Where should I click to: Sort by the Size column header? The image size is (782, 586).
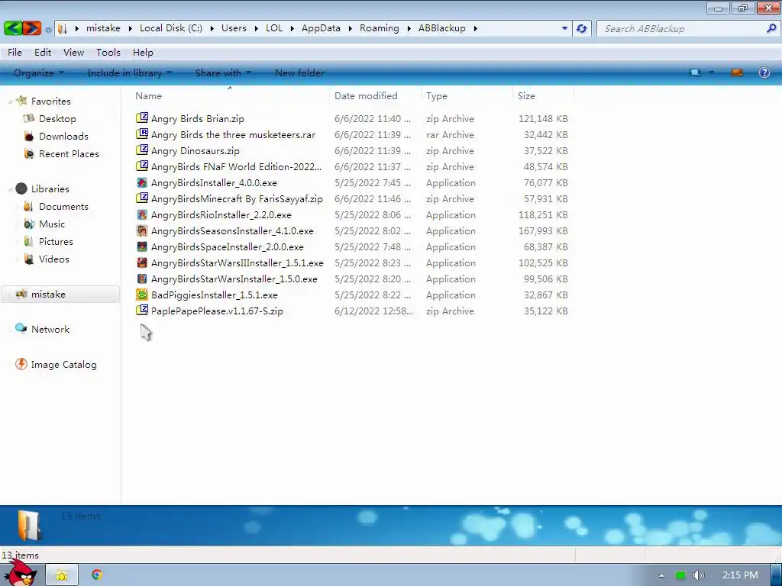pos(543,95)
